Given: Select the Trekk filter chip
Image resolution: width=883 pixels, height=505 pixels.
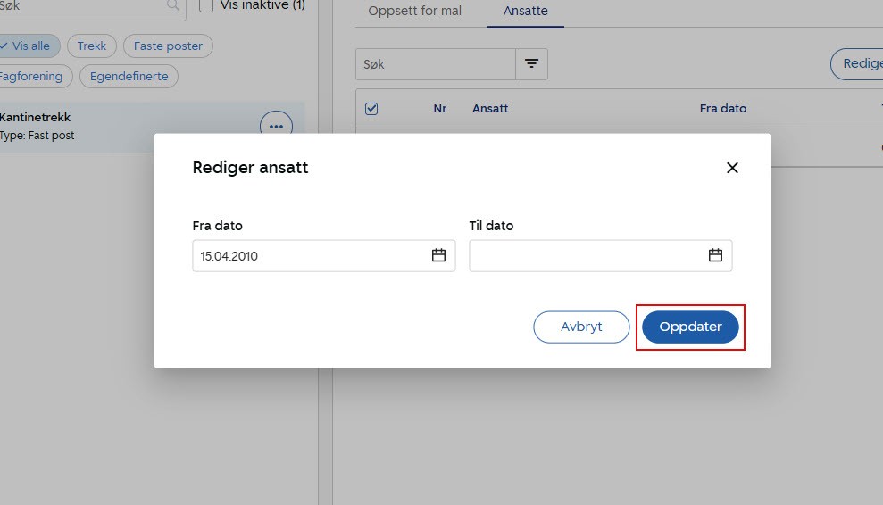Looking at the screenshot, I should tap(92, 46).
